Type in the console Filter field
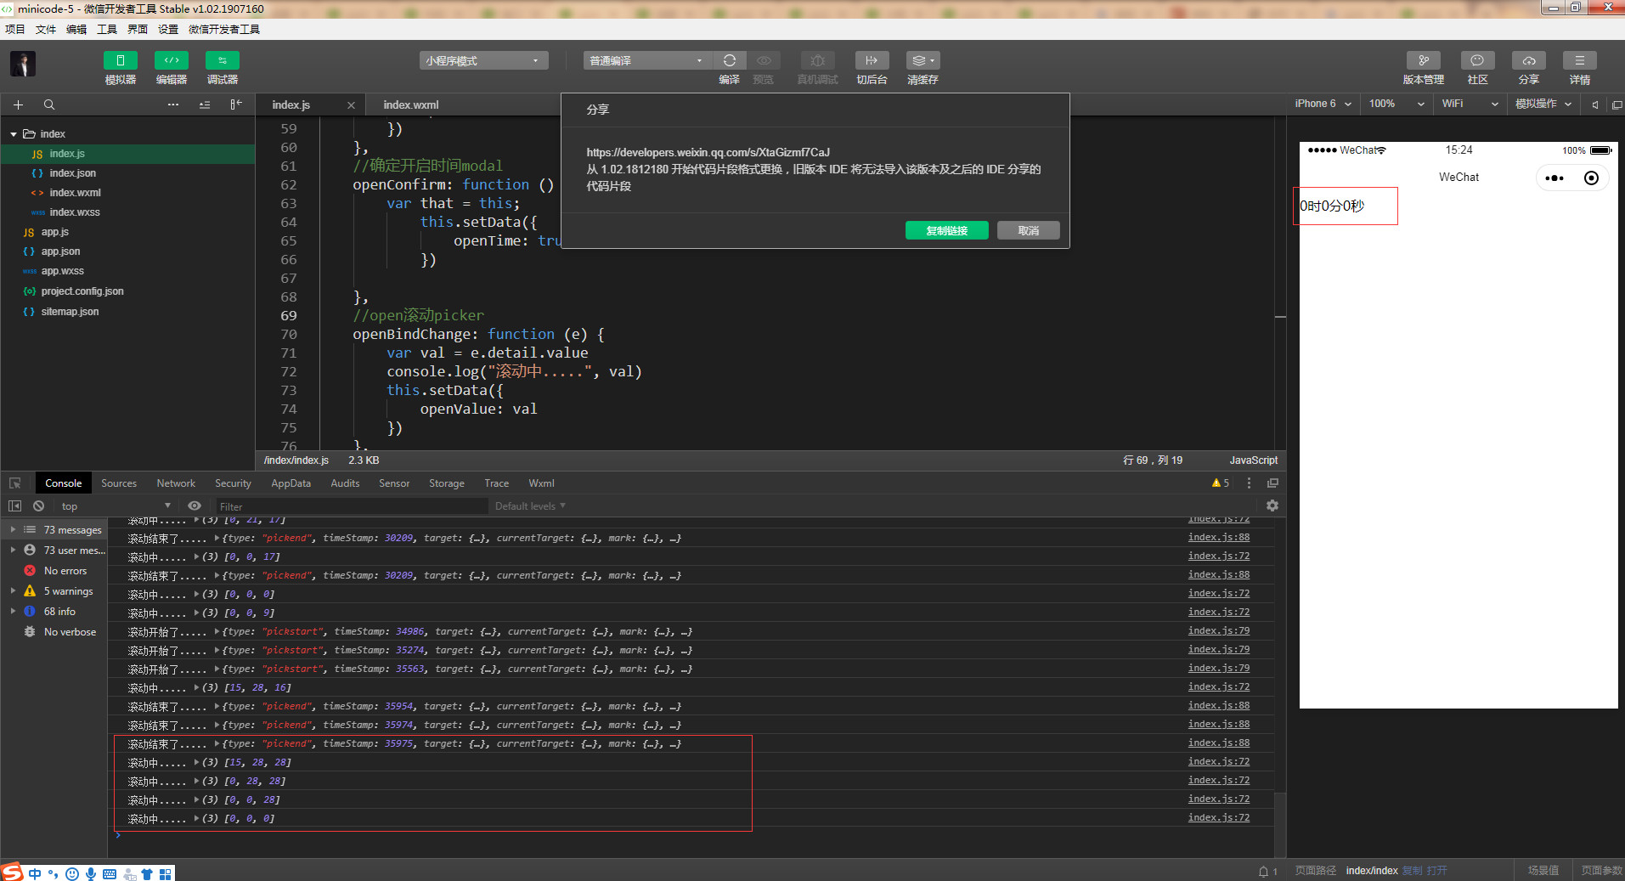This screenshot has height=881, width=1625. [350, 506]
